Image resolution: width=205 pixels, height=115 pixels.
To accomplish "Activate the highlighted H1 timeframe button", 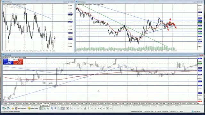I will (108, 108).
